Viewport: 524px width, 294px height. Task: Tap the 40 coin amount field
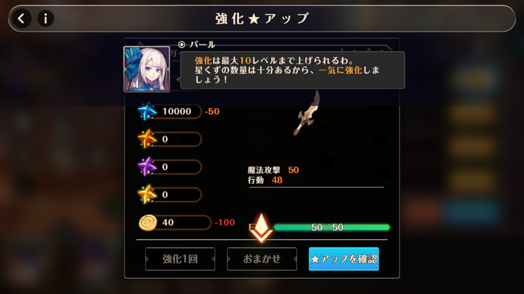tap(183, 222)
